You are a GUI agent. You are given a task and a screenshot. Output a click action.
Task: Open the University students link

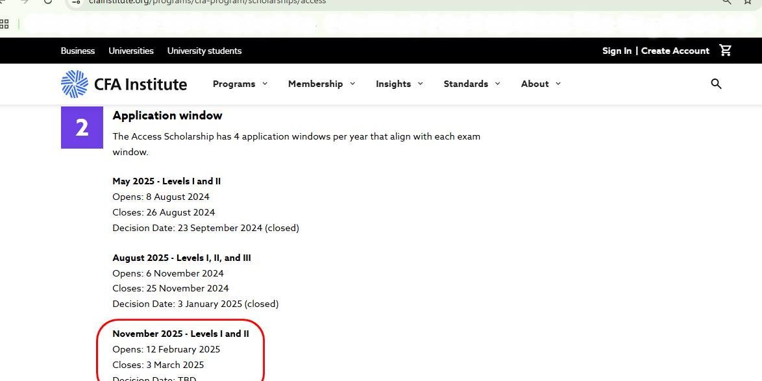[204, 51]
